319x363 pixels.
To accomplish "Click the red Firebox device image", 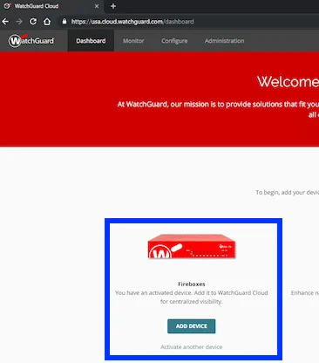I will (192, 246).
